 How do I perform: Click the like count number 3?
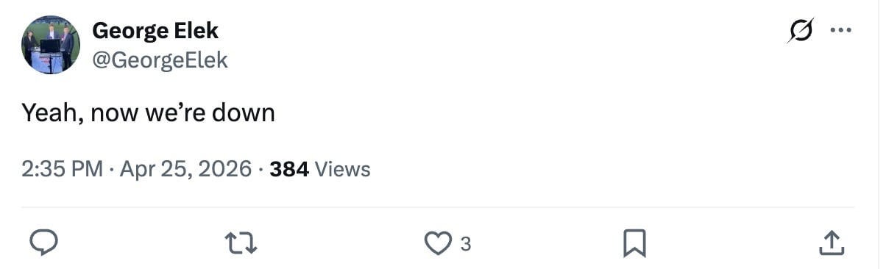465,244
